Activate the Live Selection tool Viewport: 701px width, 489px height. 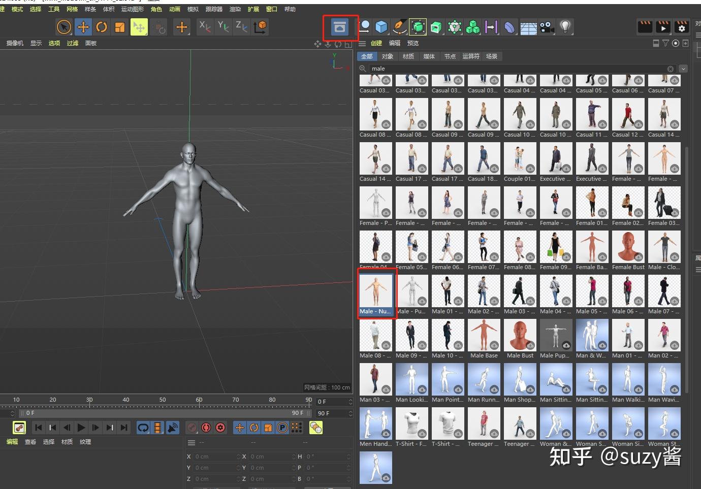[x=64, y=27]
